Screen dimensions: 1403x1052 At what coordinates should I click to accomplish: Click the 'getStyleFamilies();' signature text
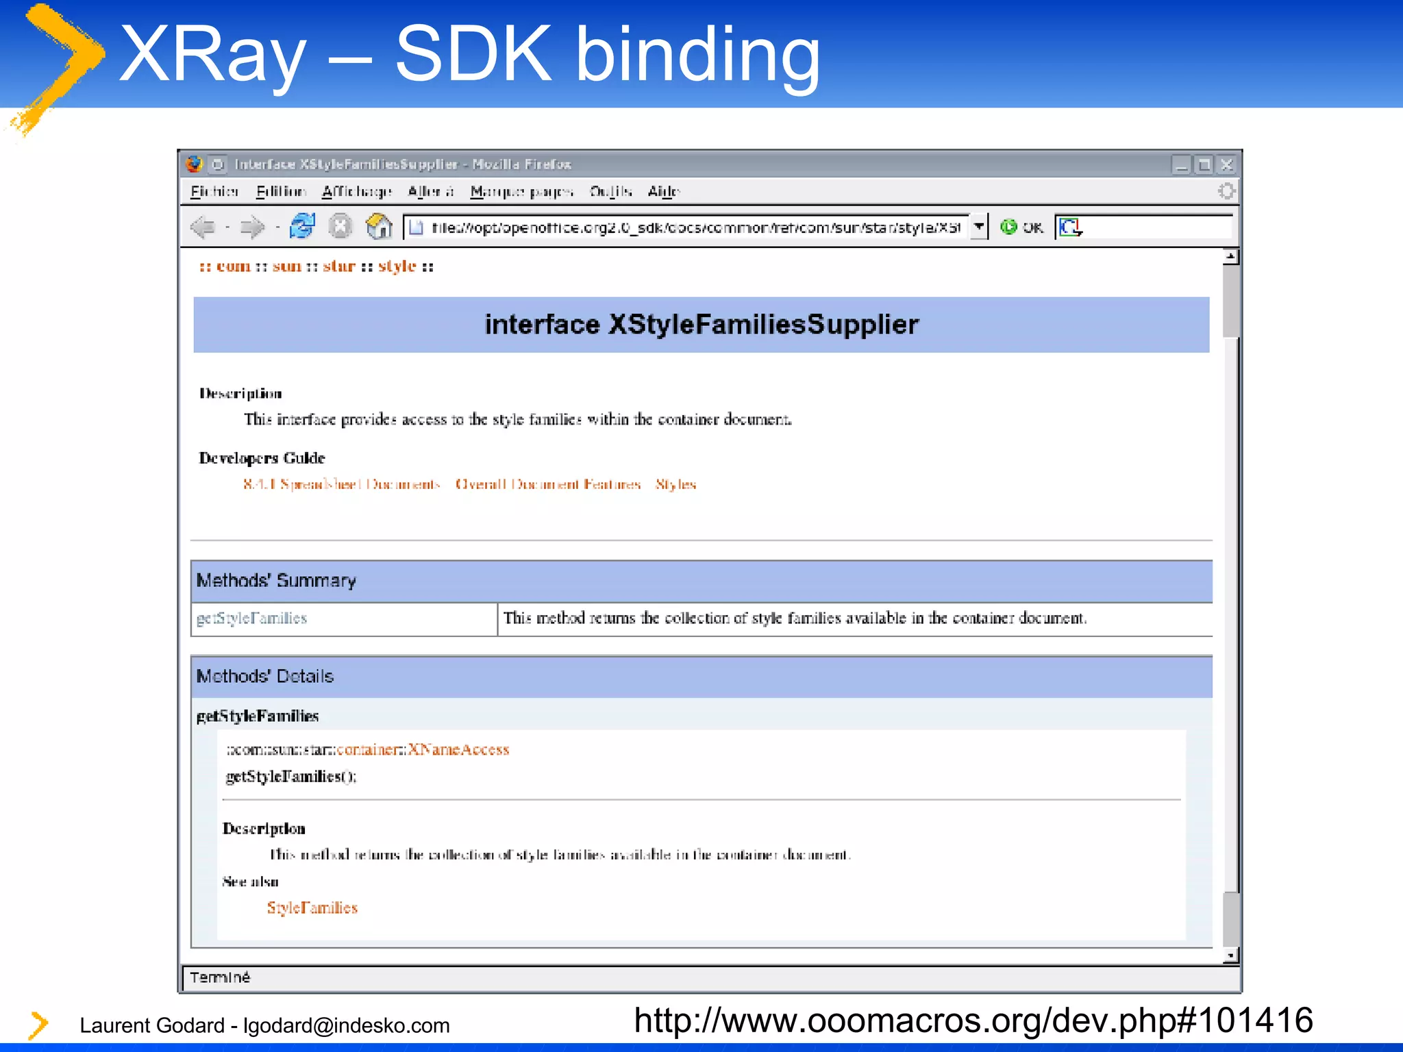click(291, 777)
